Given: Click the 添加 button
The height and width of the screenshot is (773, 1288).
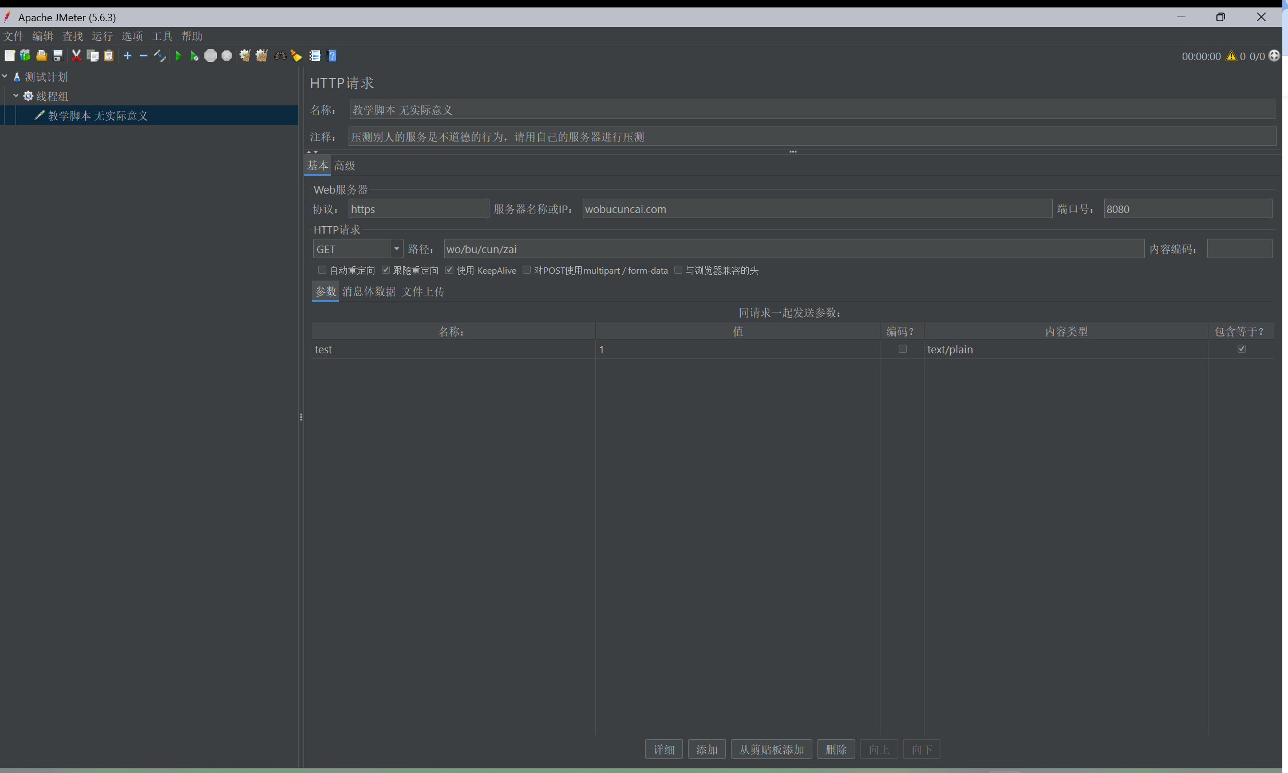Looking at the screenshot, I should [x=706, y=749].
